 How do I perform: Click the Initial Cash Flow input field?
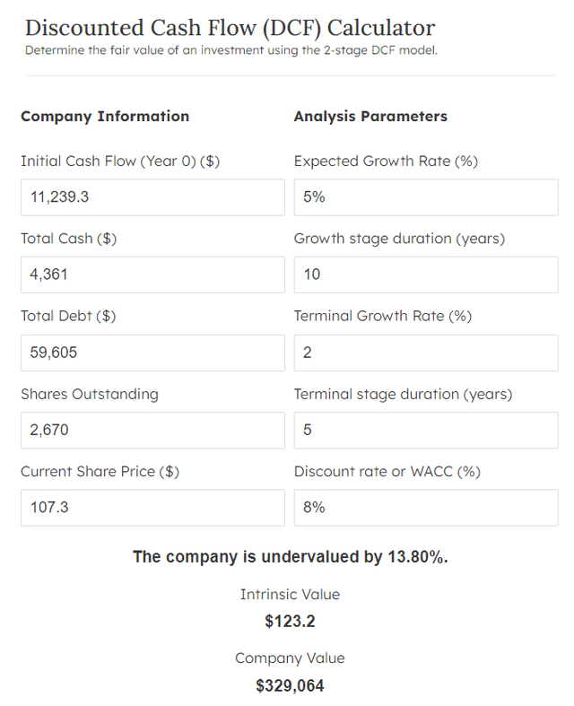tap(152, 197)
